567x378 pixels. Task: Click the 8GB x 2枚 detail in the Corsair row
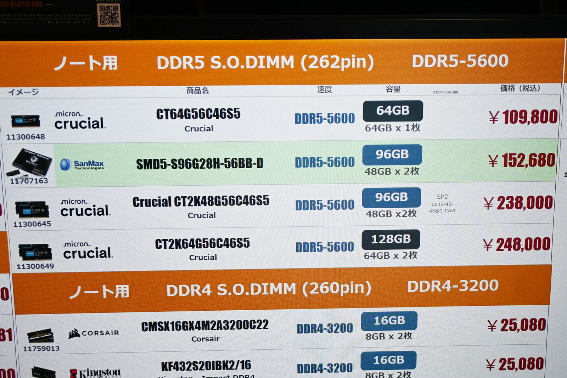pyautogui.click(x=389, y=336)
